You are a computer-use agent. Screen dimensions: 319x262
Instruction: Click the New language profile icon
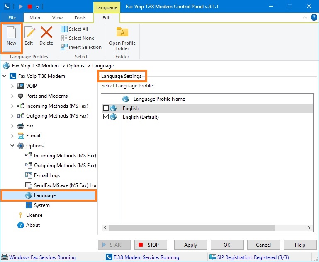pyautogui.click(x=11, y=33)
